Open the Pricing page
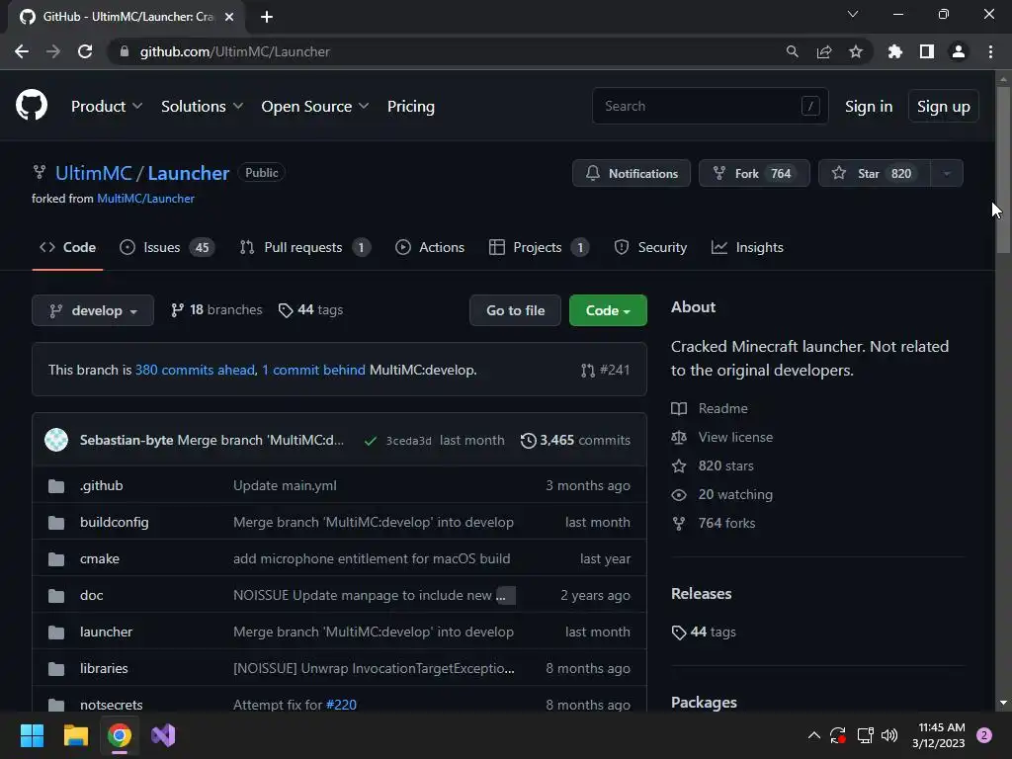The width and height of the screenshot is (1012, 759). [410, 106]
